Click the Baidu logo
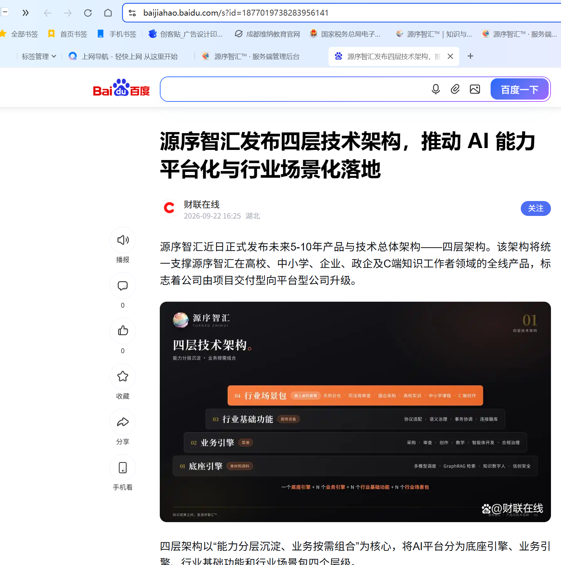 point(121,88)
